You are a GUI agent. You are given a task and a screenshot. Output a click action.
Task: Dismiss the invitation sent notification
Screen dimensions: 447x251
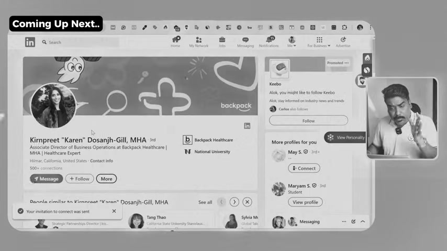click(x=114, y=211)
